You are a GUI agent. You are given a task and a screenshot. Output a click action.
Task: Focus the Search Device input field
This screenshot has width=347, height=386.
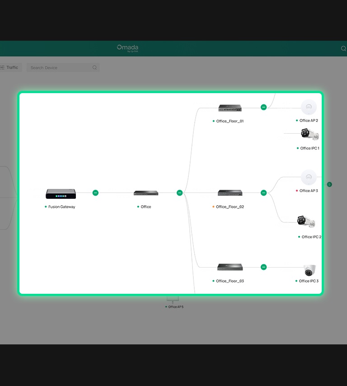(63, 67)
